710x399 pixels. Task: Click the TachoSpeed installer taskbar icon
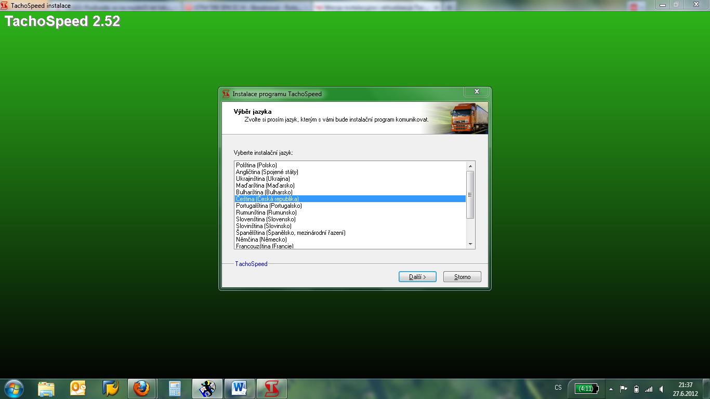point(272,389)
